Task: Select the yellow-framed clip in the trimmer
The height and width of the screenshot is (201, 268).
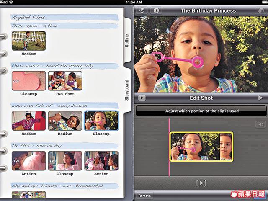Action: click(x=201, y=147)
